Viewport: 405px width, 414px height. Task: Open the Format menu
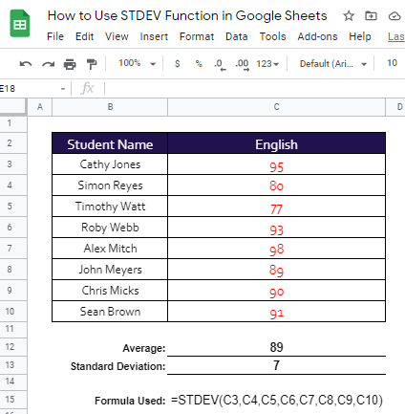(x=197, y=36)
